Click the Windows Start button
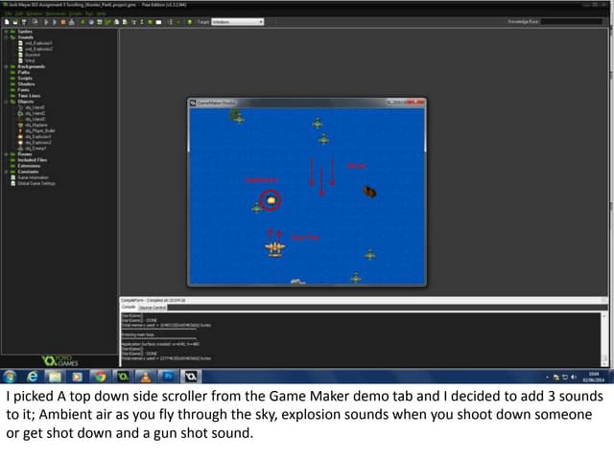 click(10, 377)
